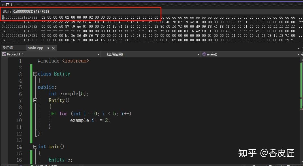Open the (全局范围) scope dropdown
The height and width of the screenshot is (166, 303).
point(198,54)
